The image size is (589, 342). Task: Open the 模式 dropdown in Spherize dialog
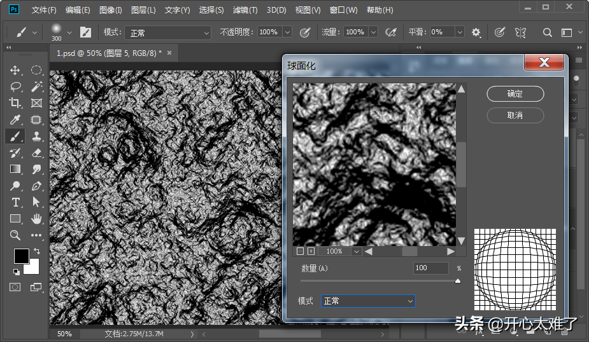(368, 301)
